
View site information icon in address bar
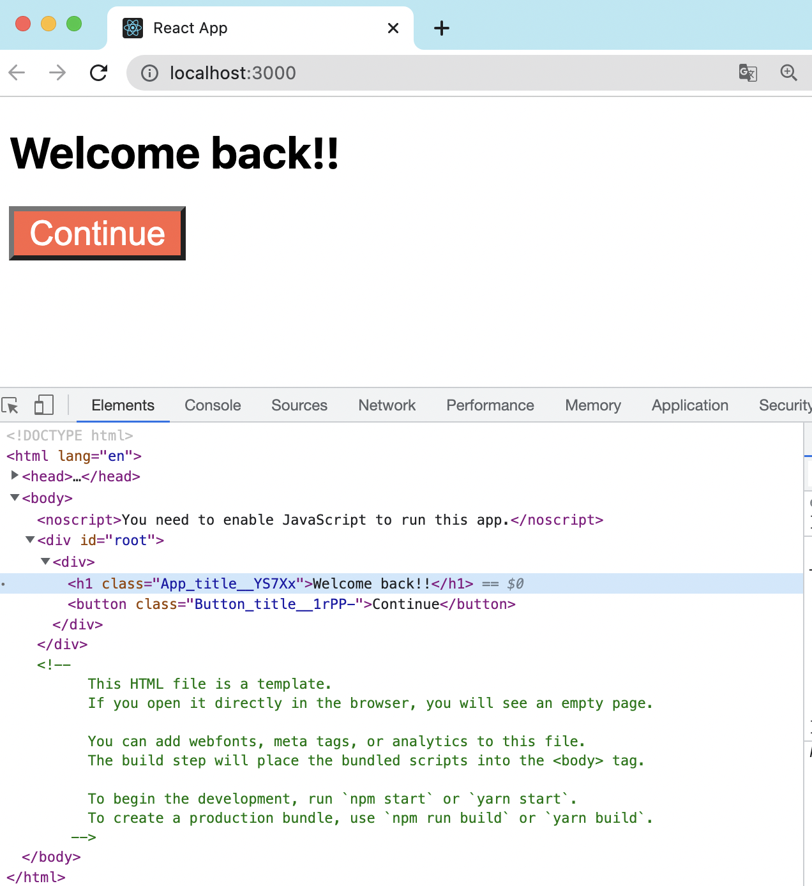point(150,73)
